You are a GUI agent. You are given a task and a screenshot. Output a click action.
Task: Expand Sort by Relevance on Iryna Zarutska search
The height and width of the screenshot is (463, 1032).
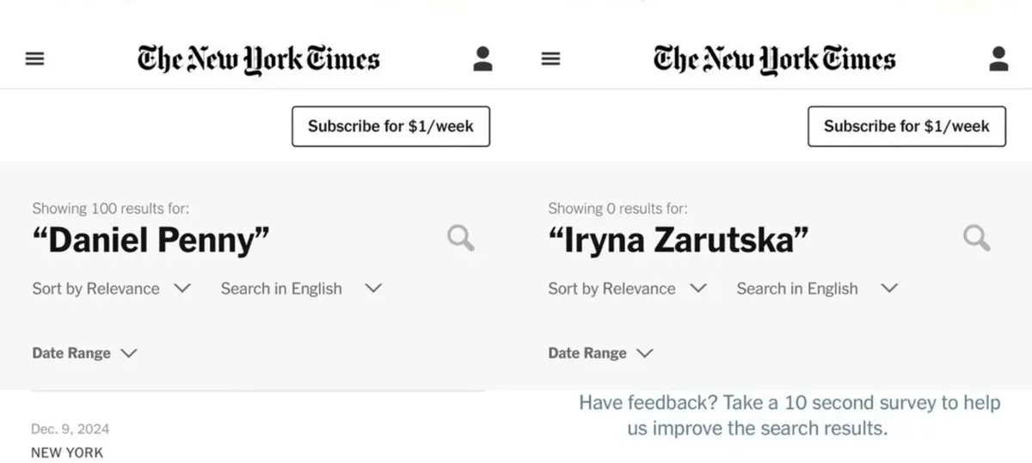(627, 289)
